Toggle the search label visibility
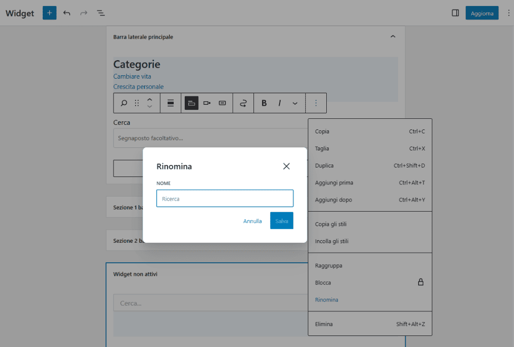Viewport: 514px width, 347px height. [x=191, y=103]
